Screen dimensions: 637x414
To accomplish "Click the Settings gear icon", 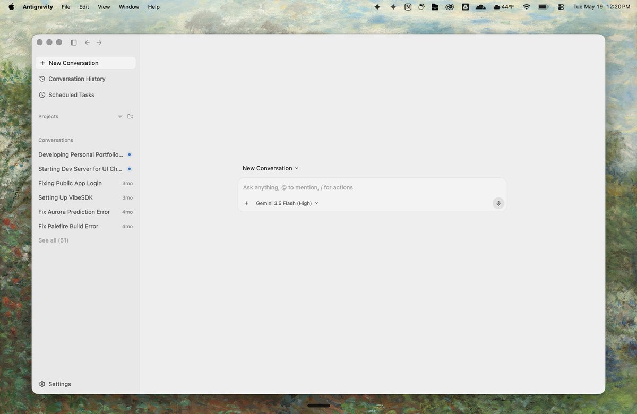I will point(42,384).
